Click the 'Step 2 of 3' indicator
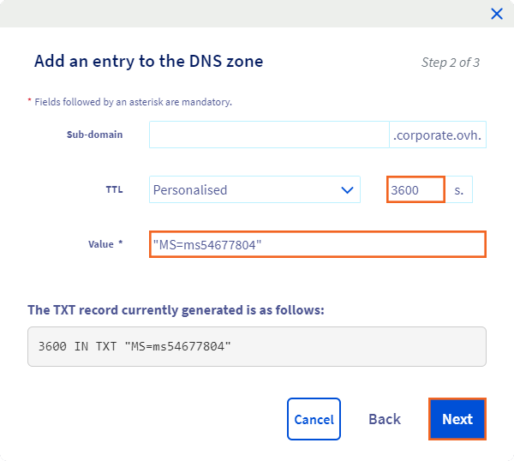 pyautogui.click(x=451, y=63)
